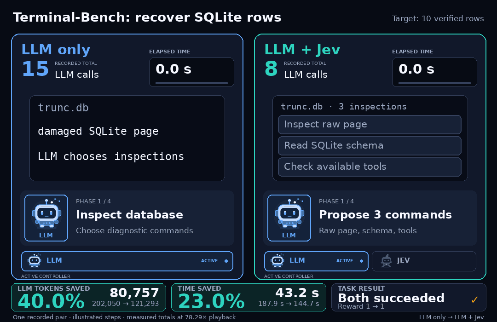The height and width of the screenshot is (322, 497).
Task: Click the Time Saved 23.0% value
Action: pyautogui.click(x=211, y=301)
